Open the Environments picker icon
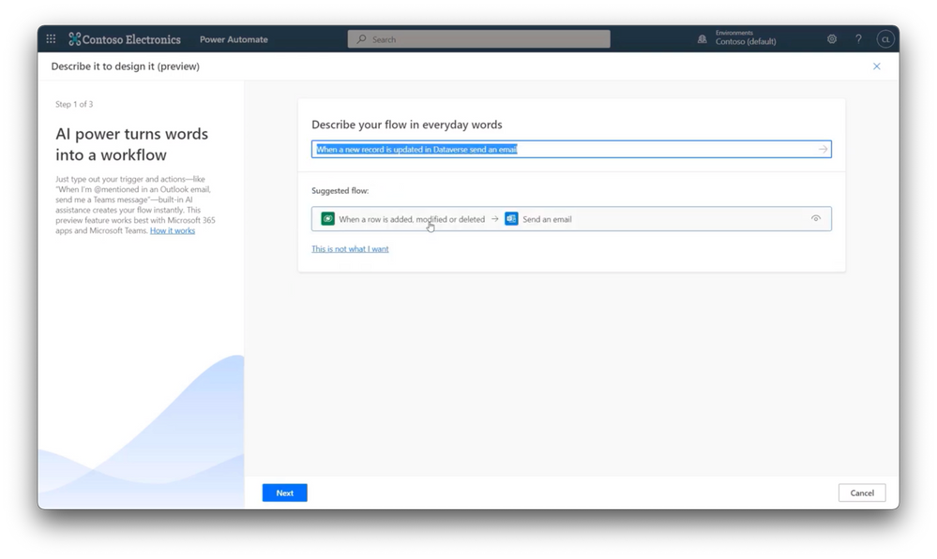 pyautogui.click(x=703, y=39)
